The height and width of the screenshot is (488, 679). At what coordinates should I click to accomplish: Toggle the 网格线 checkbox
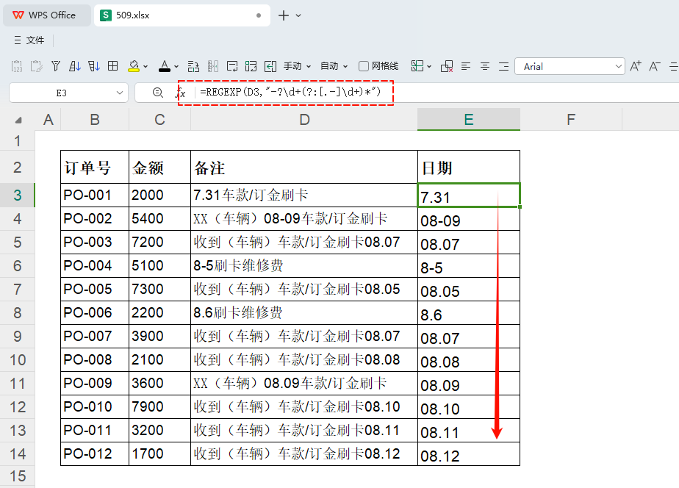(x=364, y=66)
